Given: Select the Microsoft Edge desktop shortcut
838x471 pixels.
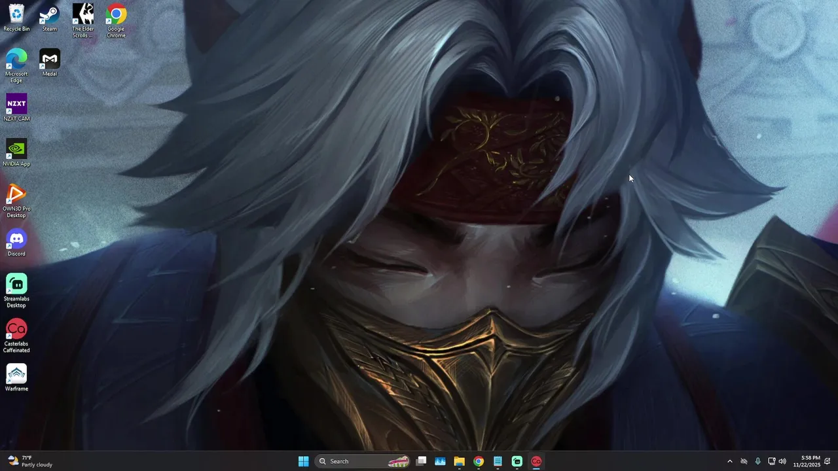Looking at the screenshot, I should click(16, 66).
